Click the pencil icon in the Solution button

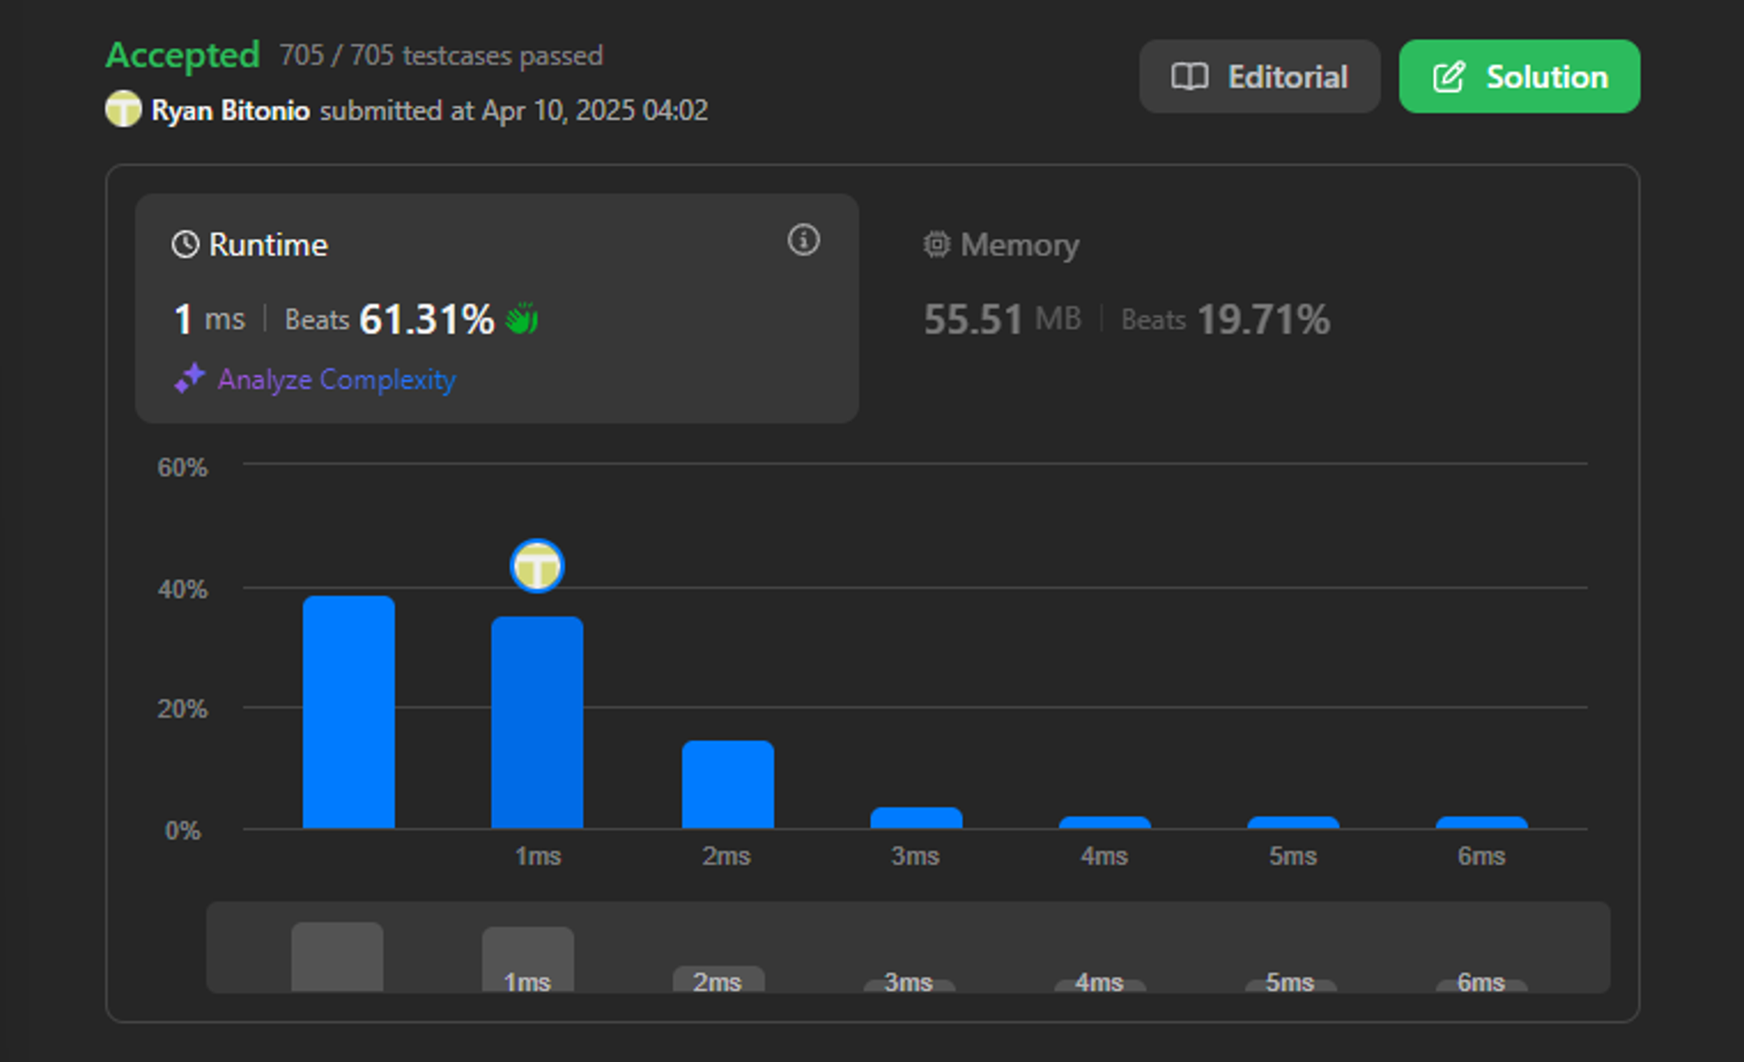pyautogui.click(x=1449, y=76)
